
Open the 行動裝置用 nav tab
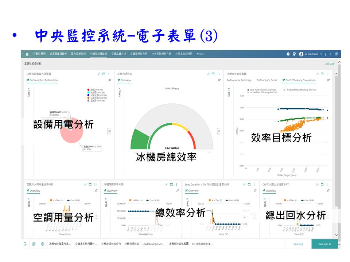39,54
